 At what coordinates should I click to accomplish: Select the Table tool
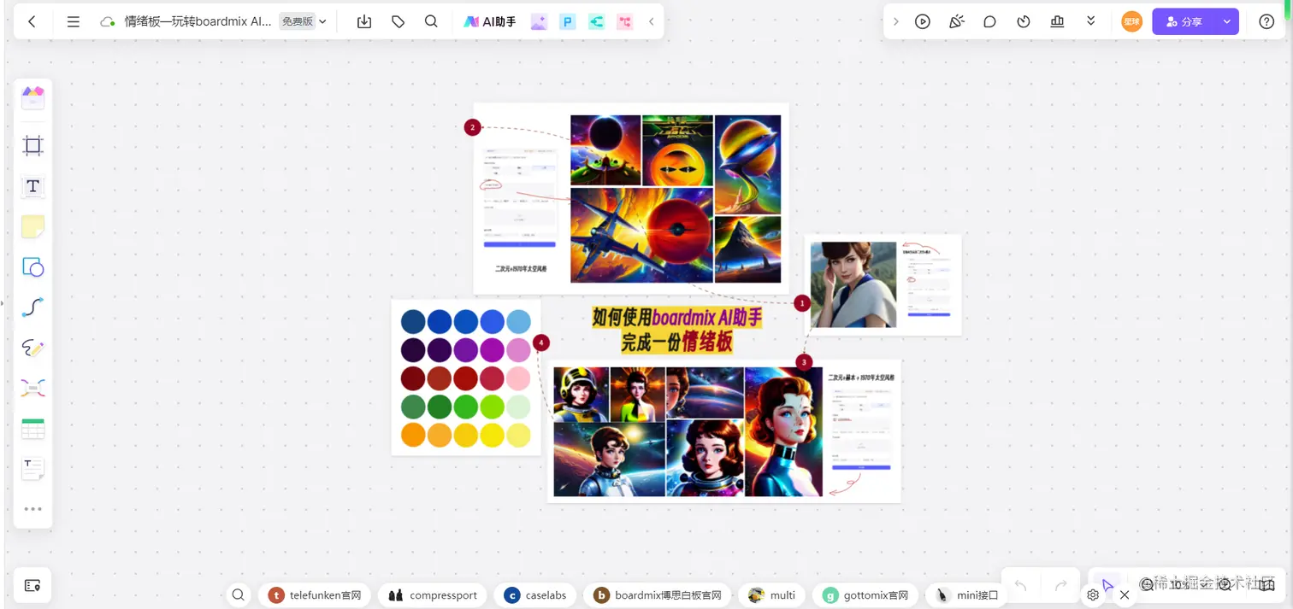pyautogui.click(x=32, y=429)
